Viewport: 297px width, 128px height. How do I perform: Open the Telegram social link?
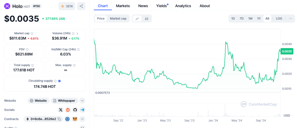pyautogui.click(x=82, y=110)
